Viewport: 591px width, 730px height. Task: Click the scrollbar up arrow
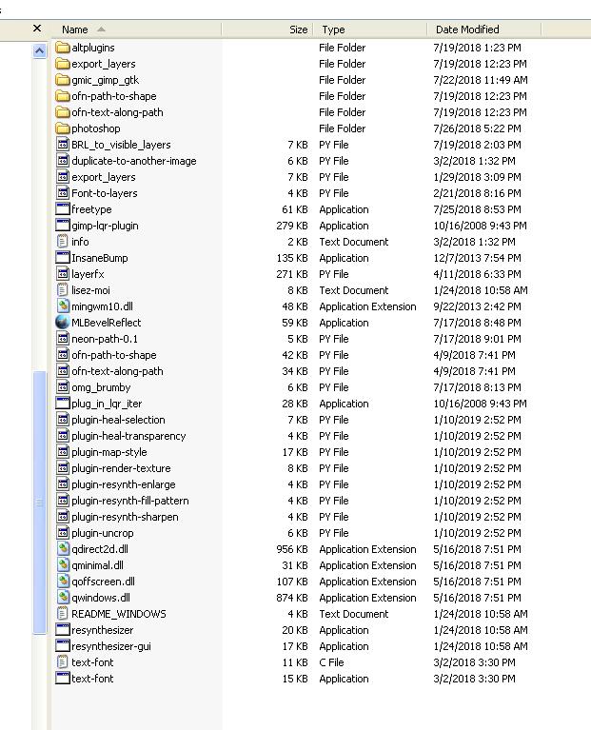coord(40,50)
